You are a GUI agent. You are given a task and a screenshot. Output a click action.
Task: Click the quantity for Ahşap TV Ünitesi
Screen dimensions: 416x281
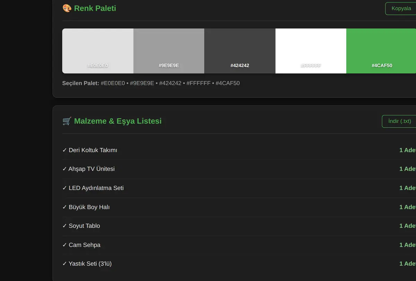point(408,169)
